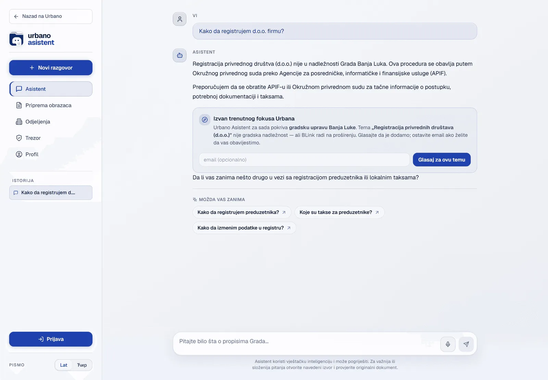
Task: Go back via Nazad na Urbano
Action: point(51,16)
